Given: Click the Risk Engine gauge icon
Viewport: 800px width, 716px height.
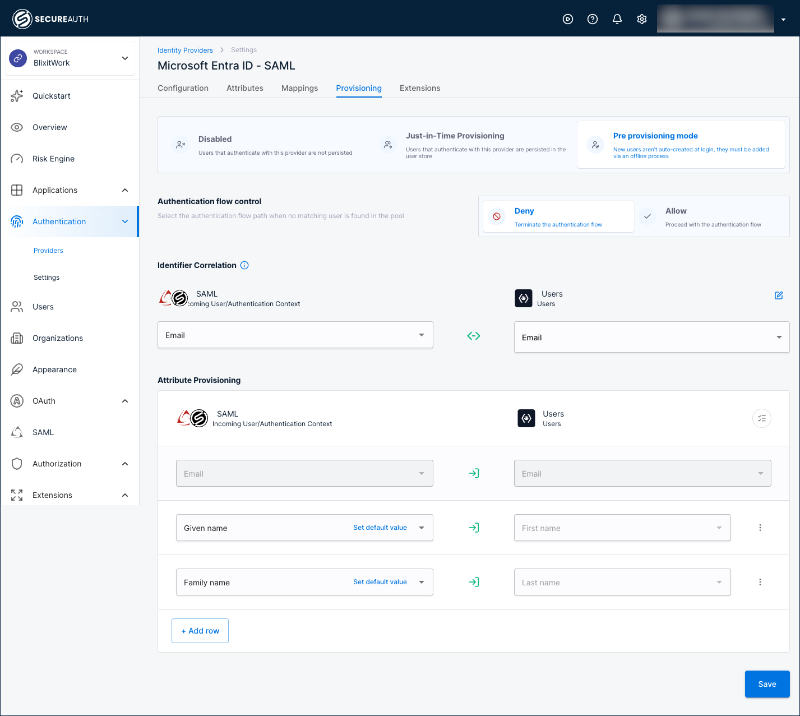Looking at the screenshot, I should tap(17, 159).
